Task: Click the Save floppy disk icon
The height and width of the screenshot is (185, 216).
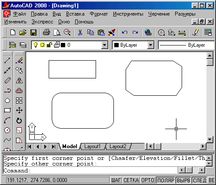Action: point(33,32)
